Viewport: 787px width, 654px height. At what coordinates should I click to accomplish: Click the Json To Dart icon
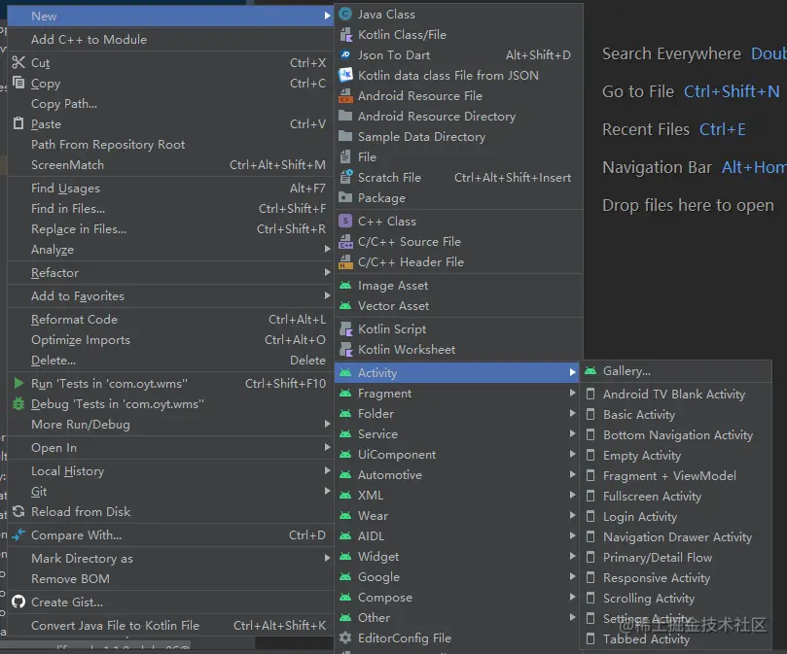(345, 54)
